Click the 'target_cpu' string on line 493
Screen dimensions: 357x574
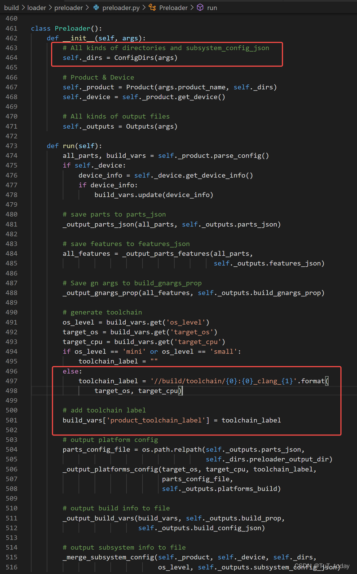(x=197, y=342)
